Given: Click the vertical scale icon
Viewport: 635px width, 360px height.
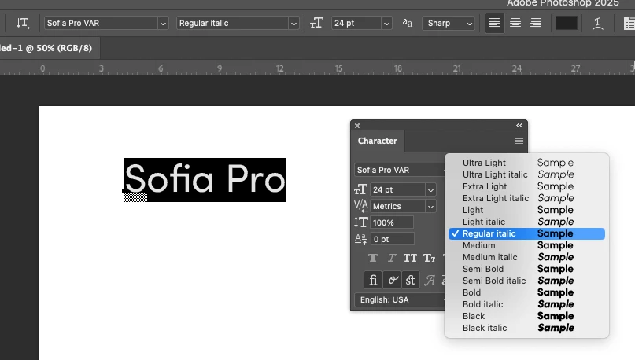Looking at the screenshot, I should 361,222.
